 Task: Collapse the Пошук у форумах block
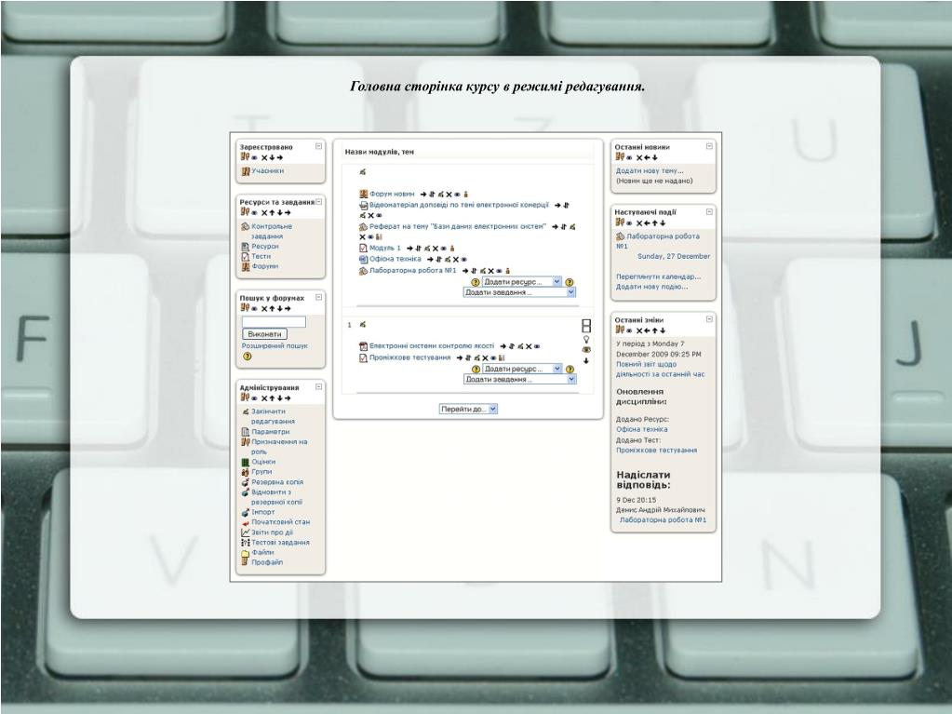(319, 298)
